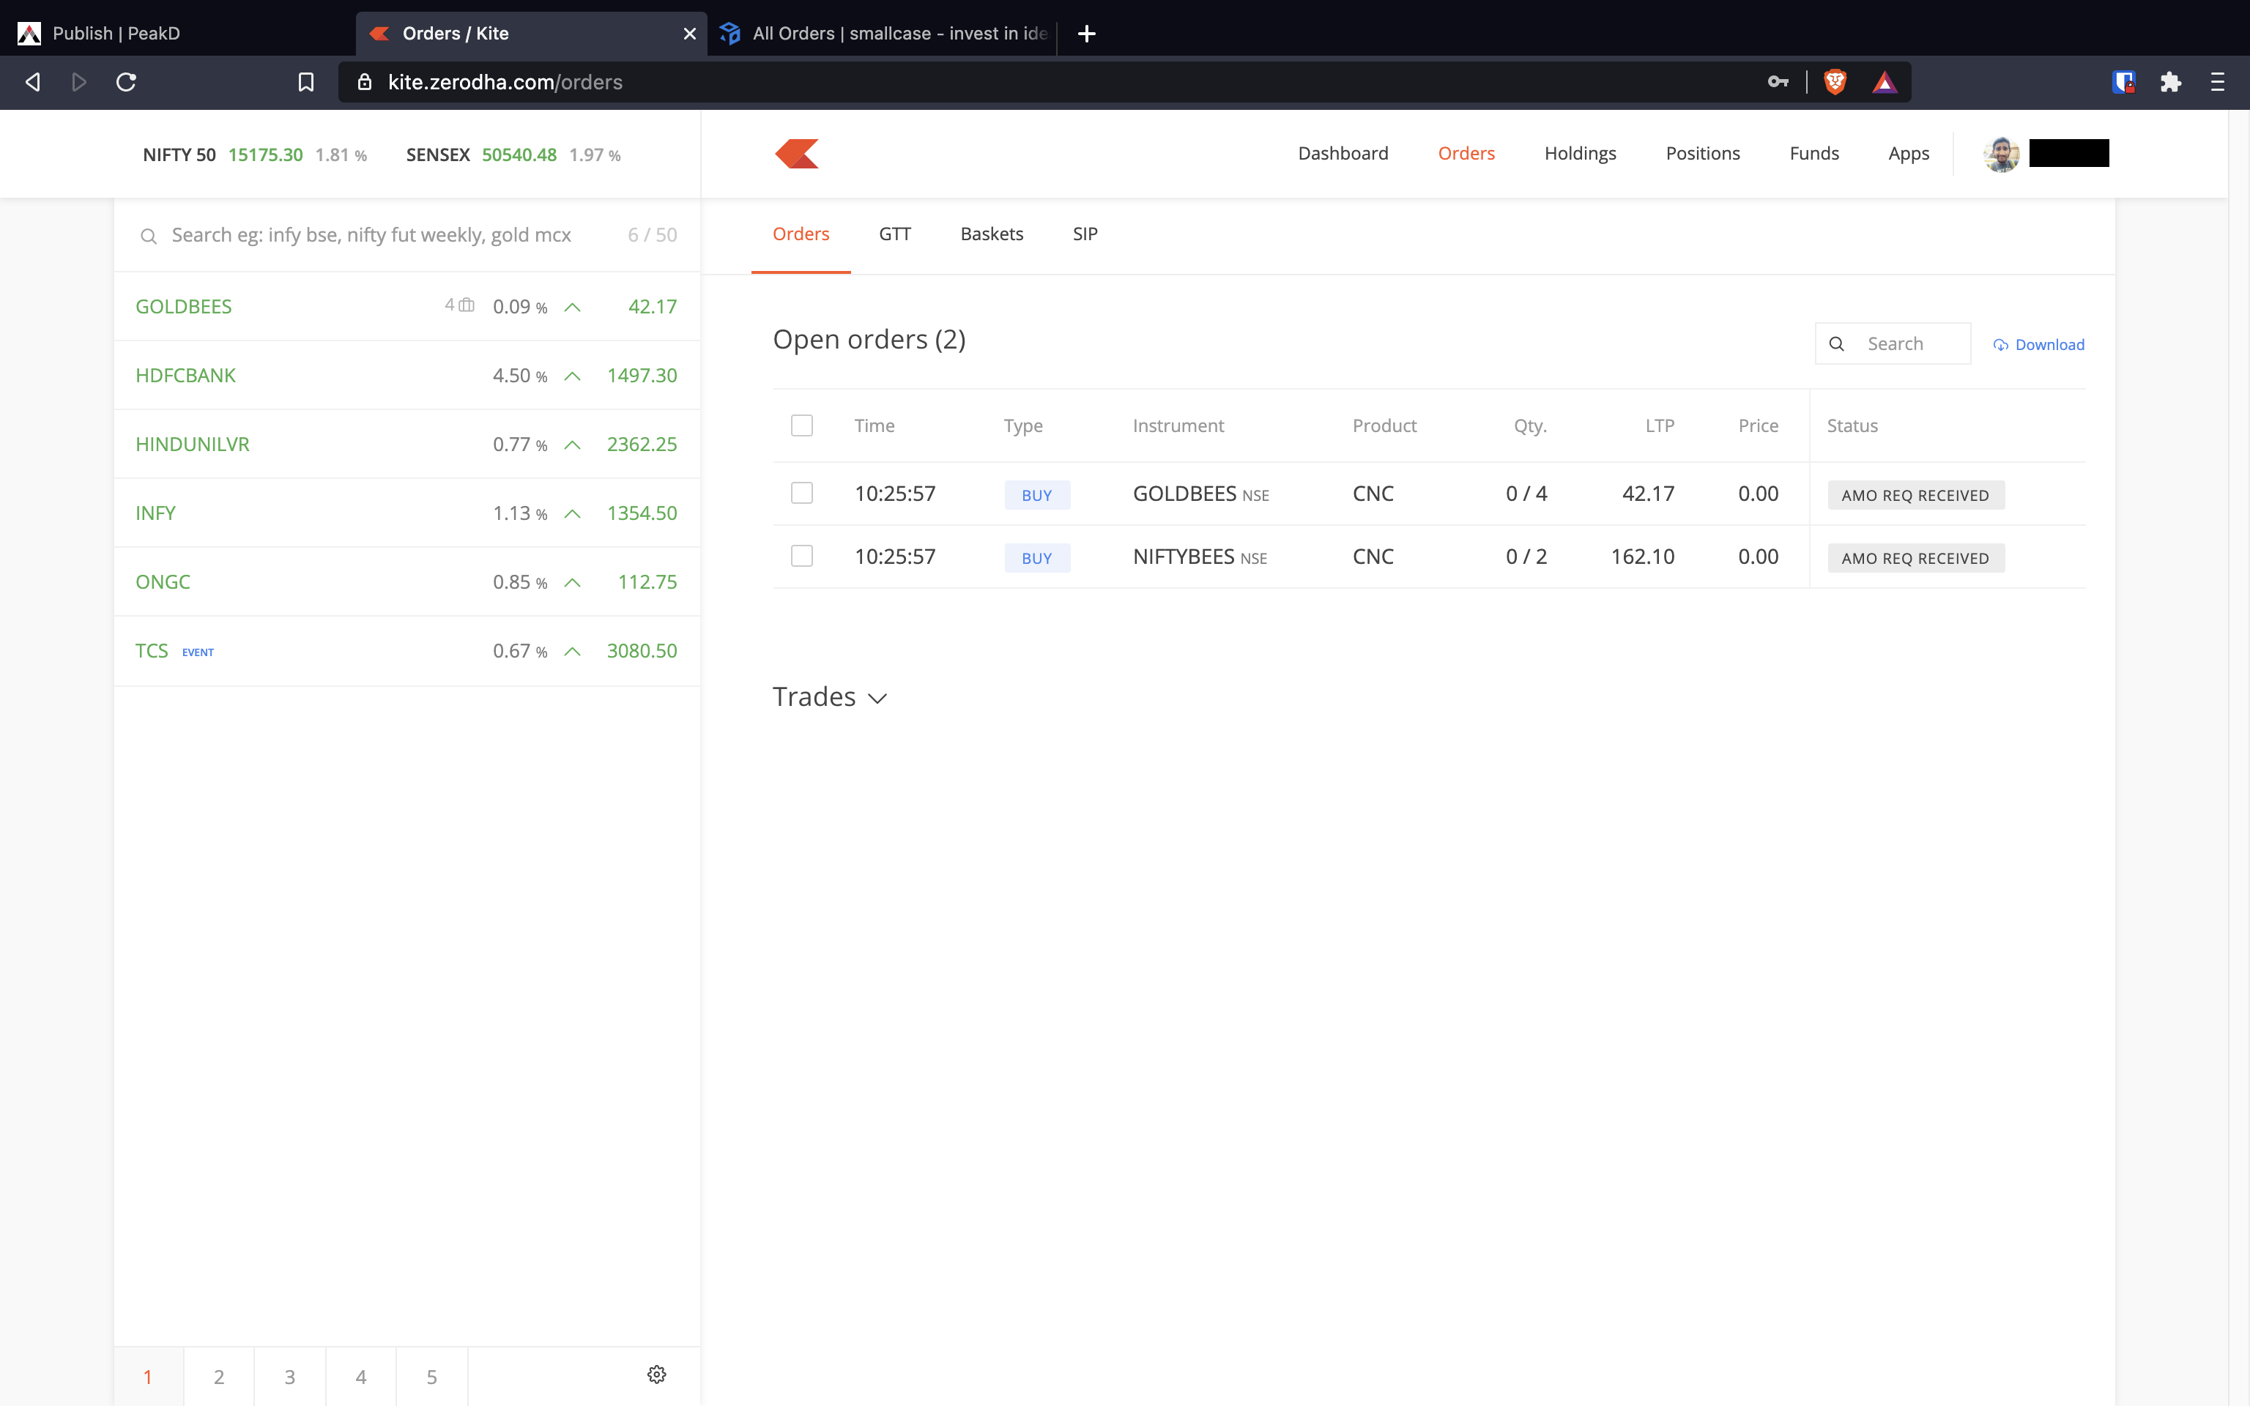Expand the Trades section
Screen dimensions: 2250x1406
(x=831, y=696)
